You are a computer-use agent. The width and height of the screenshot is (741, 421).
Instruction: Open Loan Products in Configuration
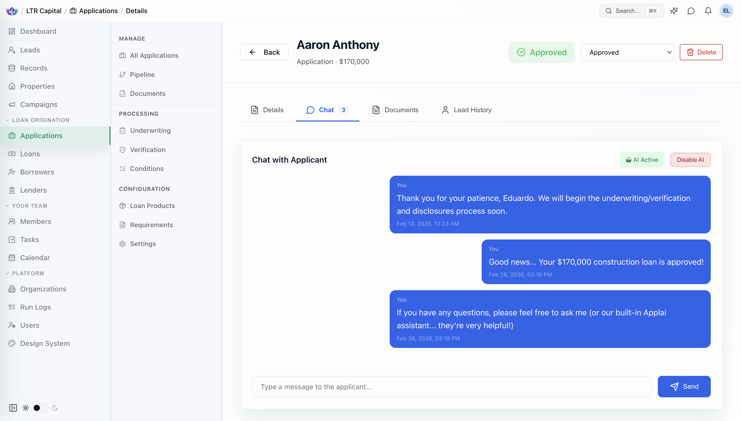coord(152,206)
